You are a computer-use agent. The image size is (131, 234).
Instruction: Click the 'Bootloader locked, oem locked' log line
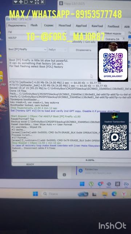click(x=29, y=105)
